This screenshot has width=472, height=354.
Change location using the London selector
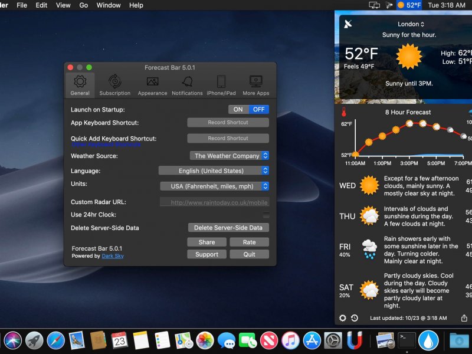click(x=411, y=24)
